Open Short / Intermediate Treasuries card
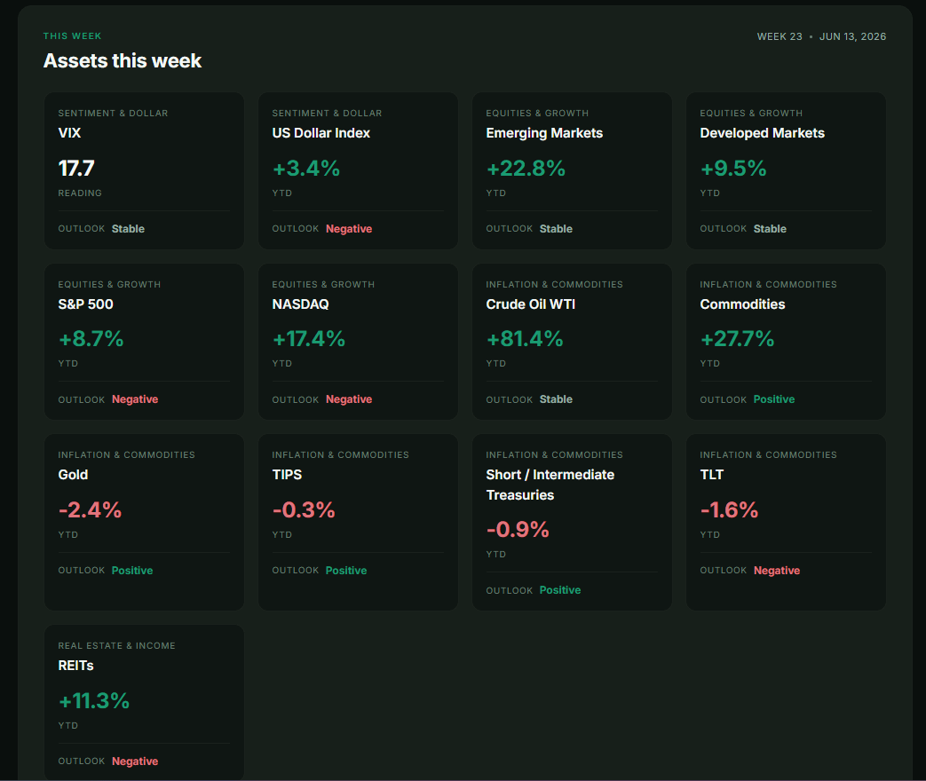This screenshot has width=926, height=781. click(572, 523)
